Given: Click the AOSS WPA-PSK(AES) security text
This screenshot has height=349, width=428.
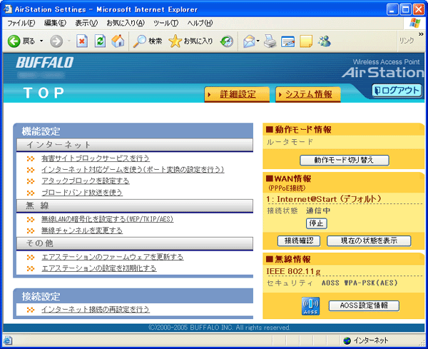Looking at the screenshot, I should tap(360, 283).
